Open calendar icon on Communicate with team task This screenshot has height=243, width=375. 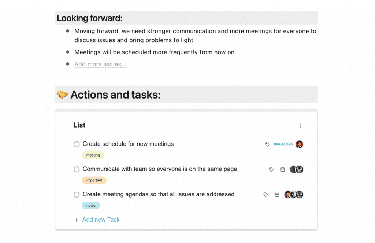coord(282,170)
